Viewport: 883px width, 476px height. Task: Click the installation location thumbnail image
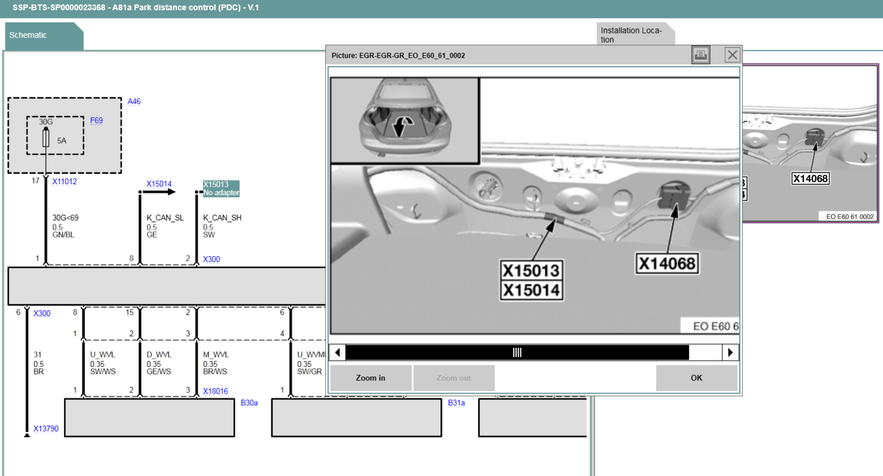810,143
